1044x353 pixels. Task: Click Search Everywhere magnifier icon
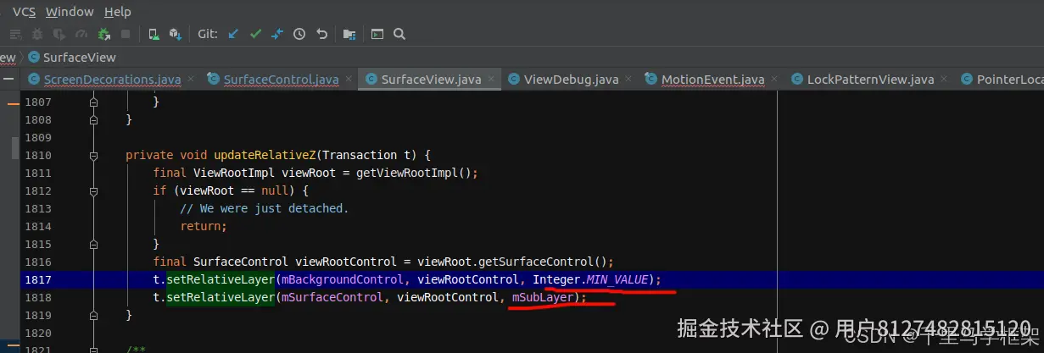(399, 35)
